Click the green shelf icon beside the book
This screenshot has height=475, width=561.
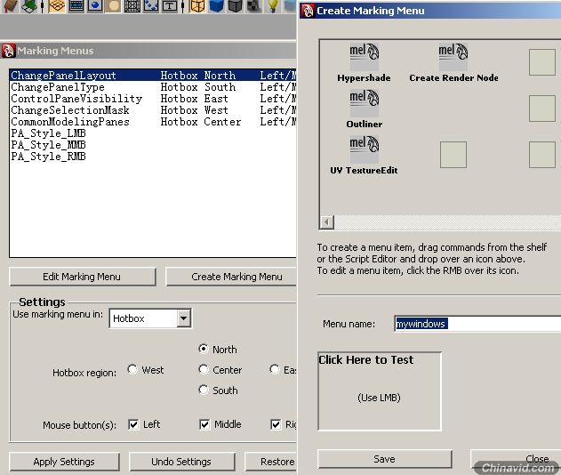(x=29, y=6)
